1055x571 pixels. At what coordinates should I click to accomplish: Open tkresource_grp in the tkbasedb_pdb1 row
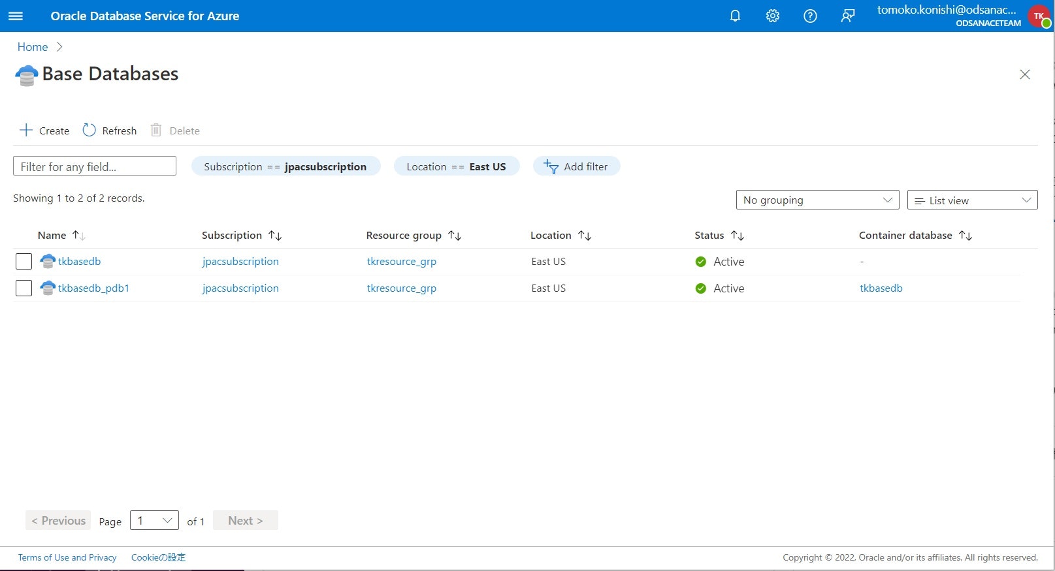point(402,288)
